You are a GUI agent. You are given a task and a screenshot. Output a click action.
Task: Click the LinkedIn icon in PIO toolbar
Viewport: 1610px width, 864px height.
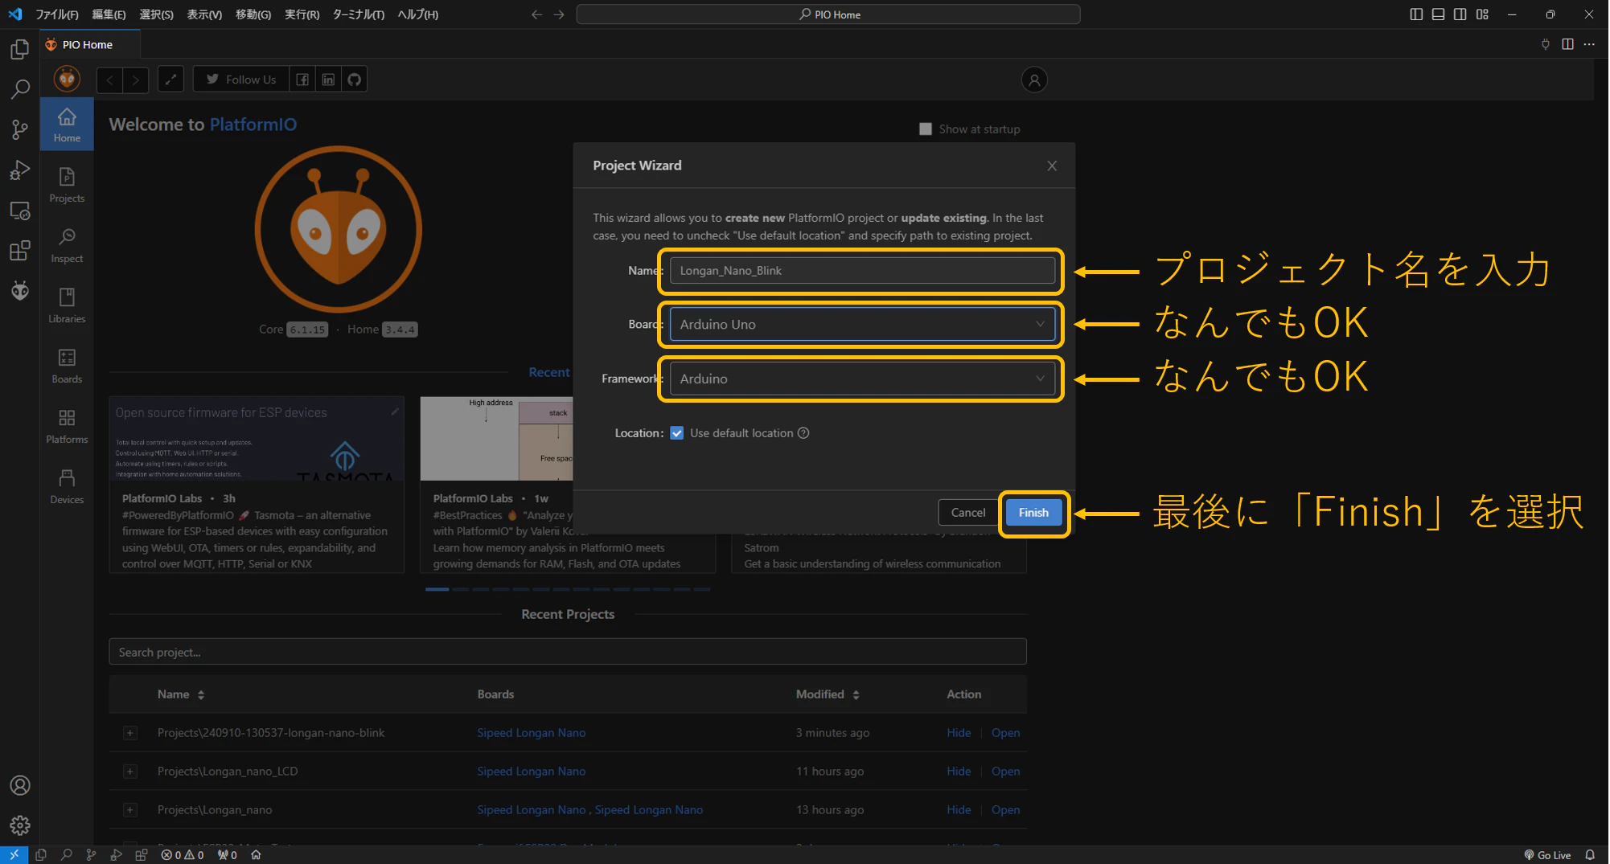(328, 80)
